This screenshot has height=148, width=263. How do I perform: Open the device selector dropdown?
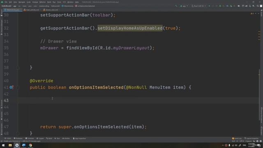198,6
